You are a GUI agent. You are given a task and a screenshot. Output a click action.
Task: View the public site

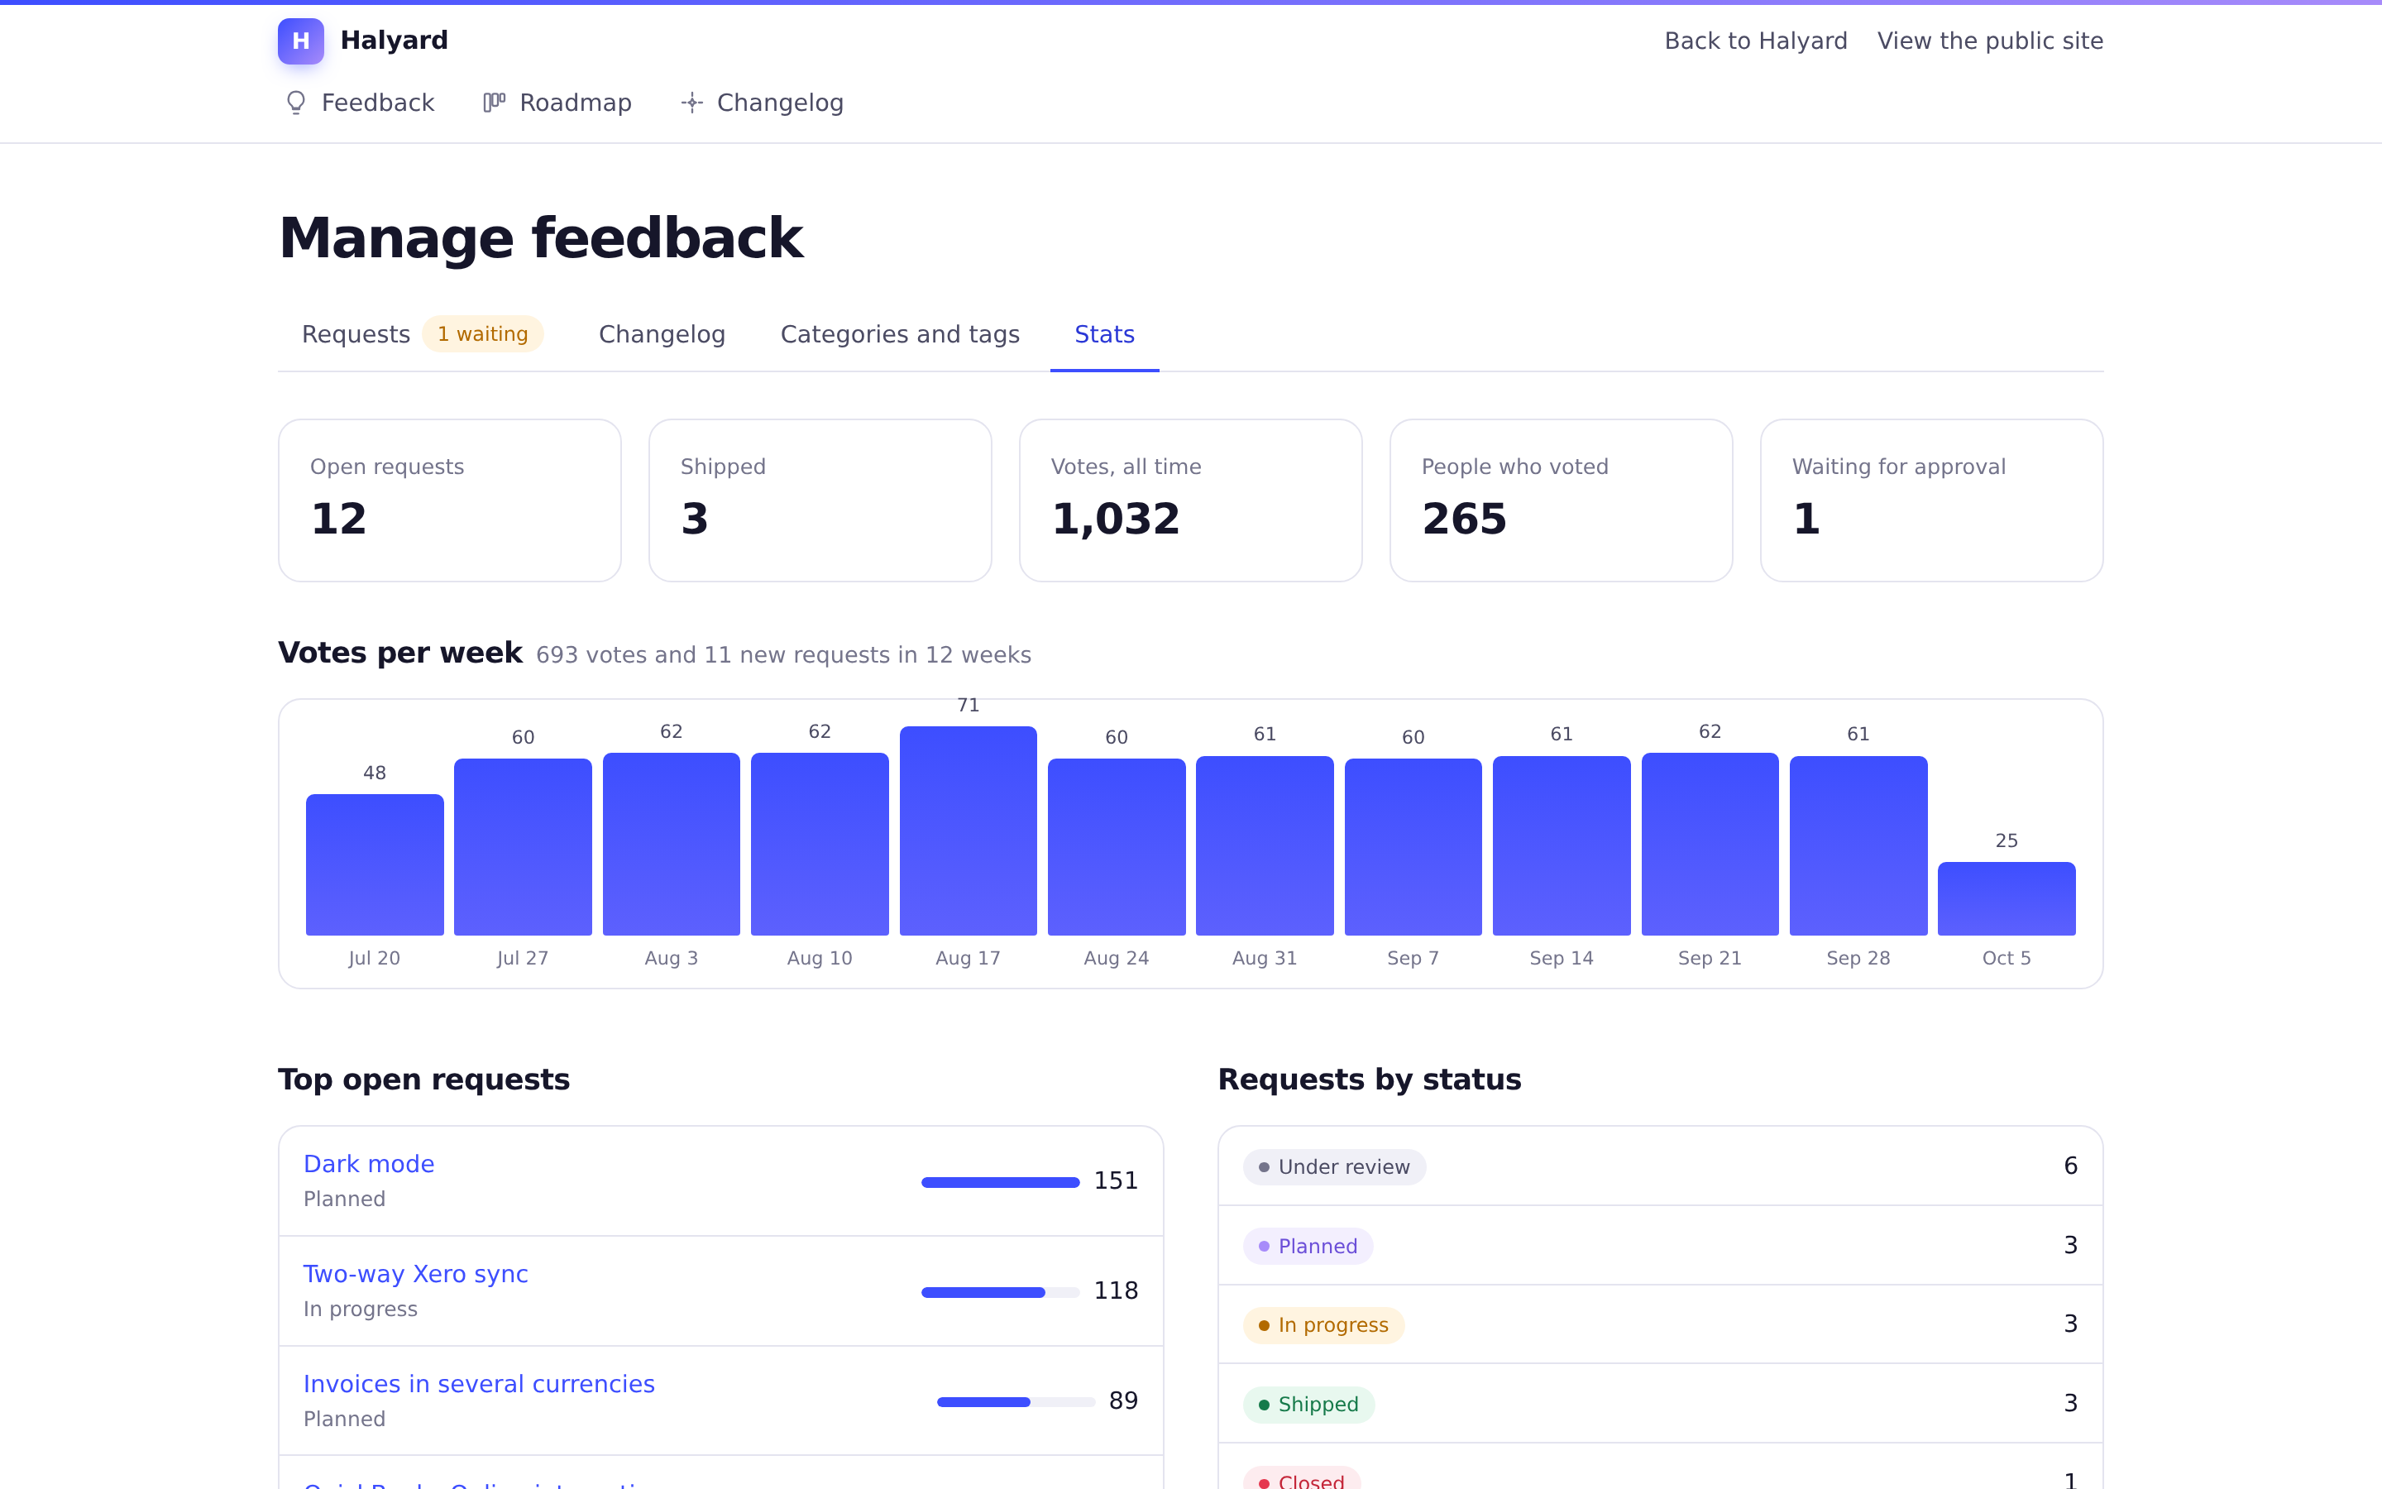coord(1989,41)
